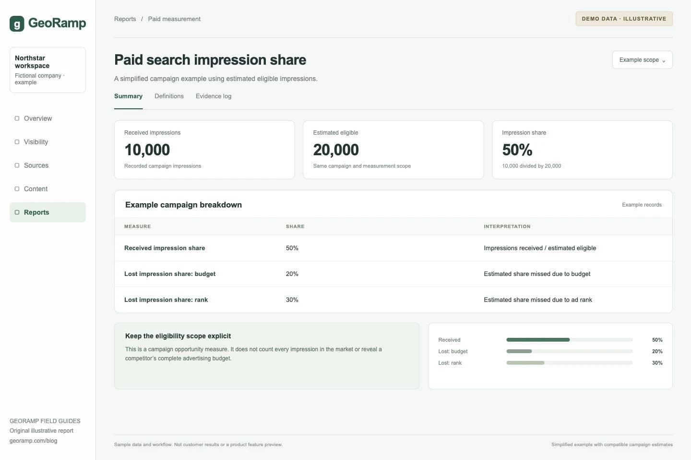The width and height of the screenshot is (691, 460).
Task: Open the georamp.com/blog link
Action: coord(33,441)
